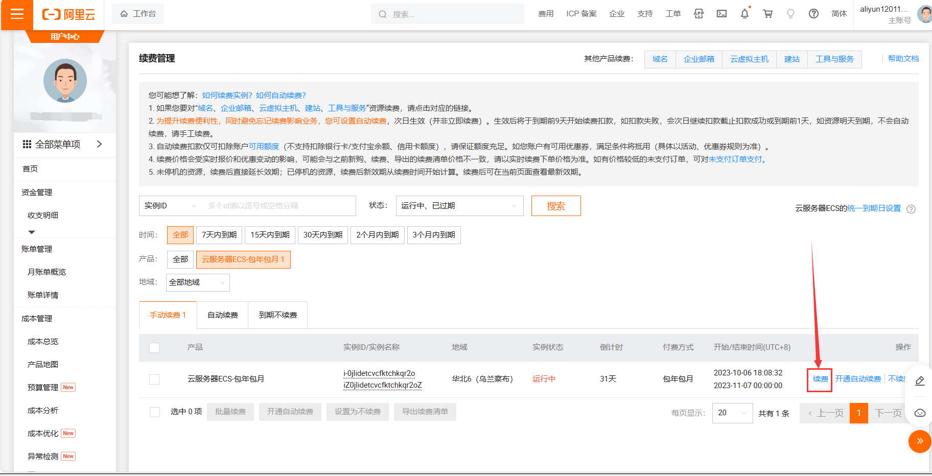The height and width of the screenshot is (476, 932).
Task: Open the 统一到期日设置 link
Action: [x=874, y=208]
